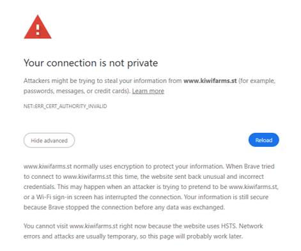Click 'this page will probably work later' text
This screenshot has height=251, width=301.
tap(195, 236)
